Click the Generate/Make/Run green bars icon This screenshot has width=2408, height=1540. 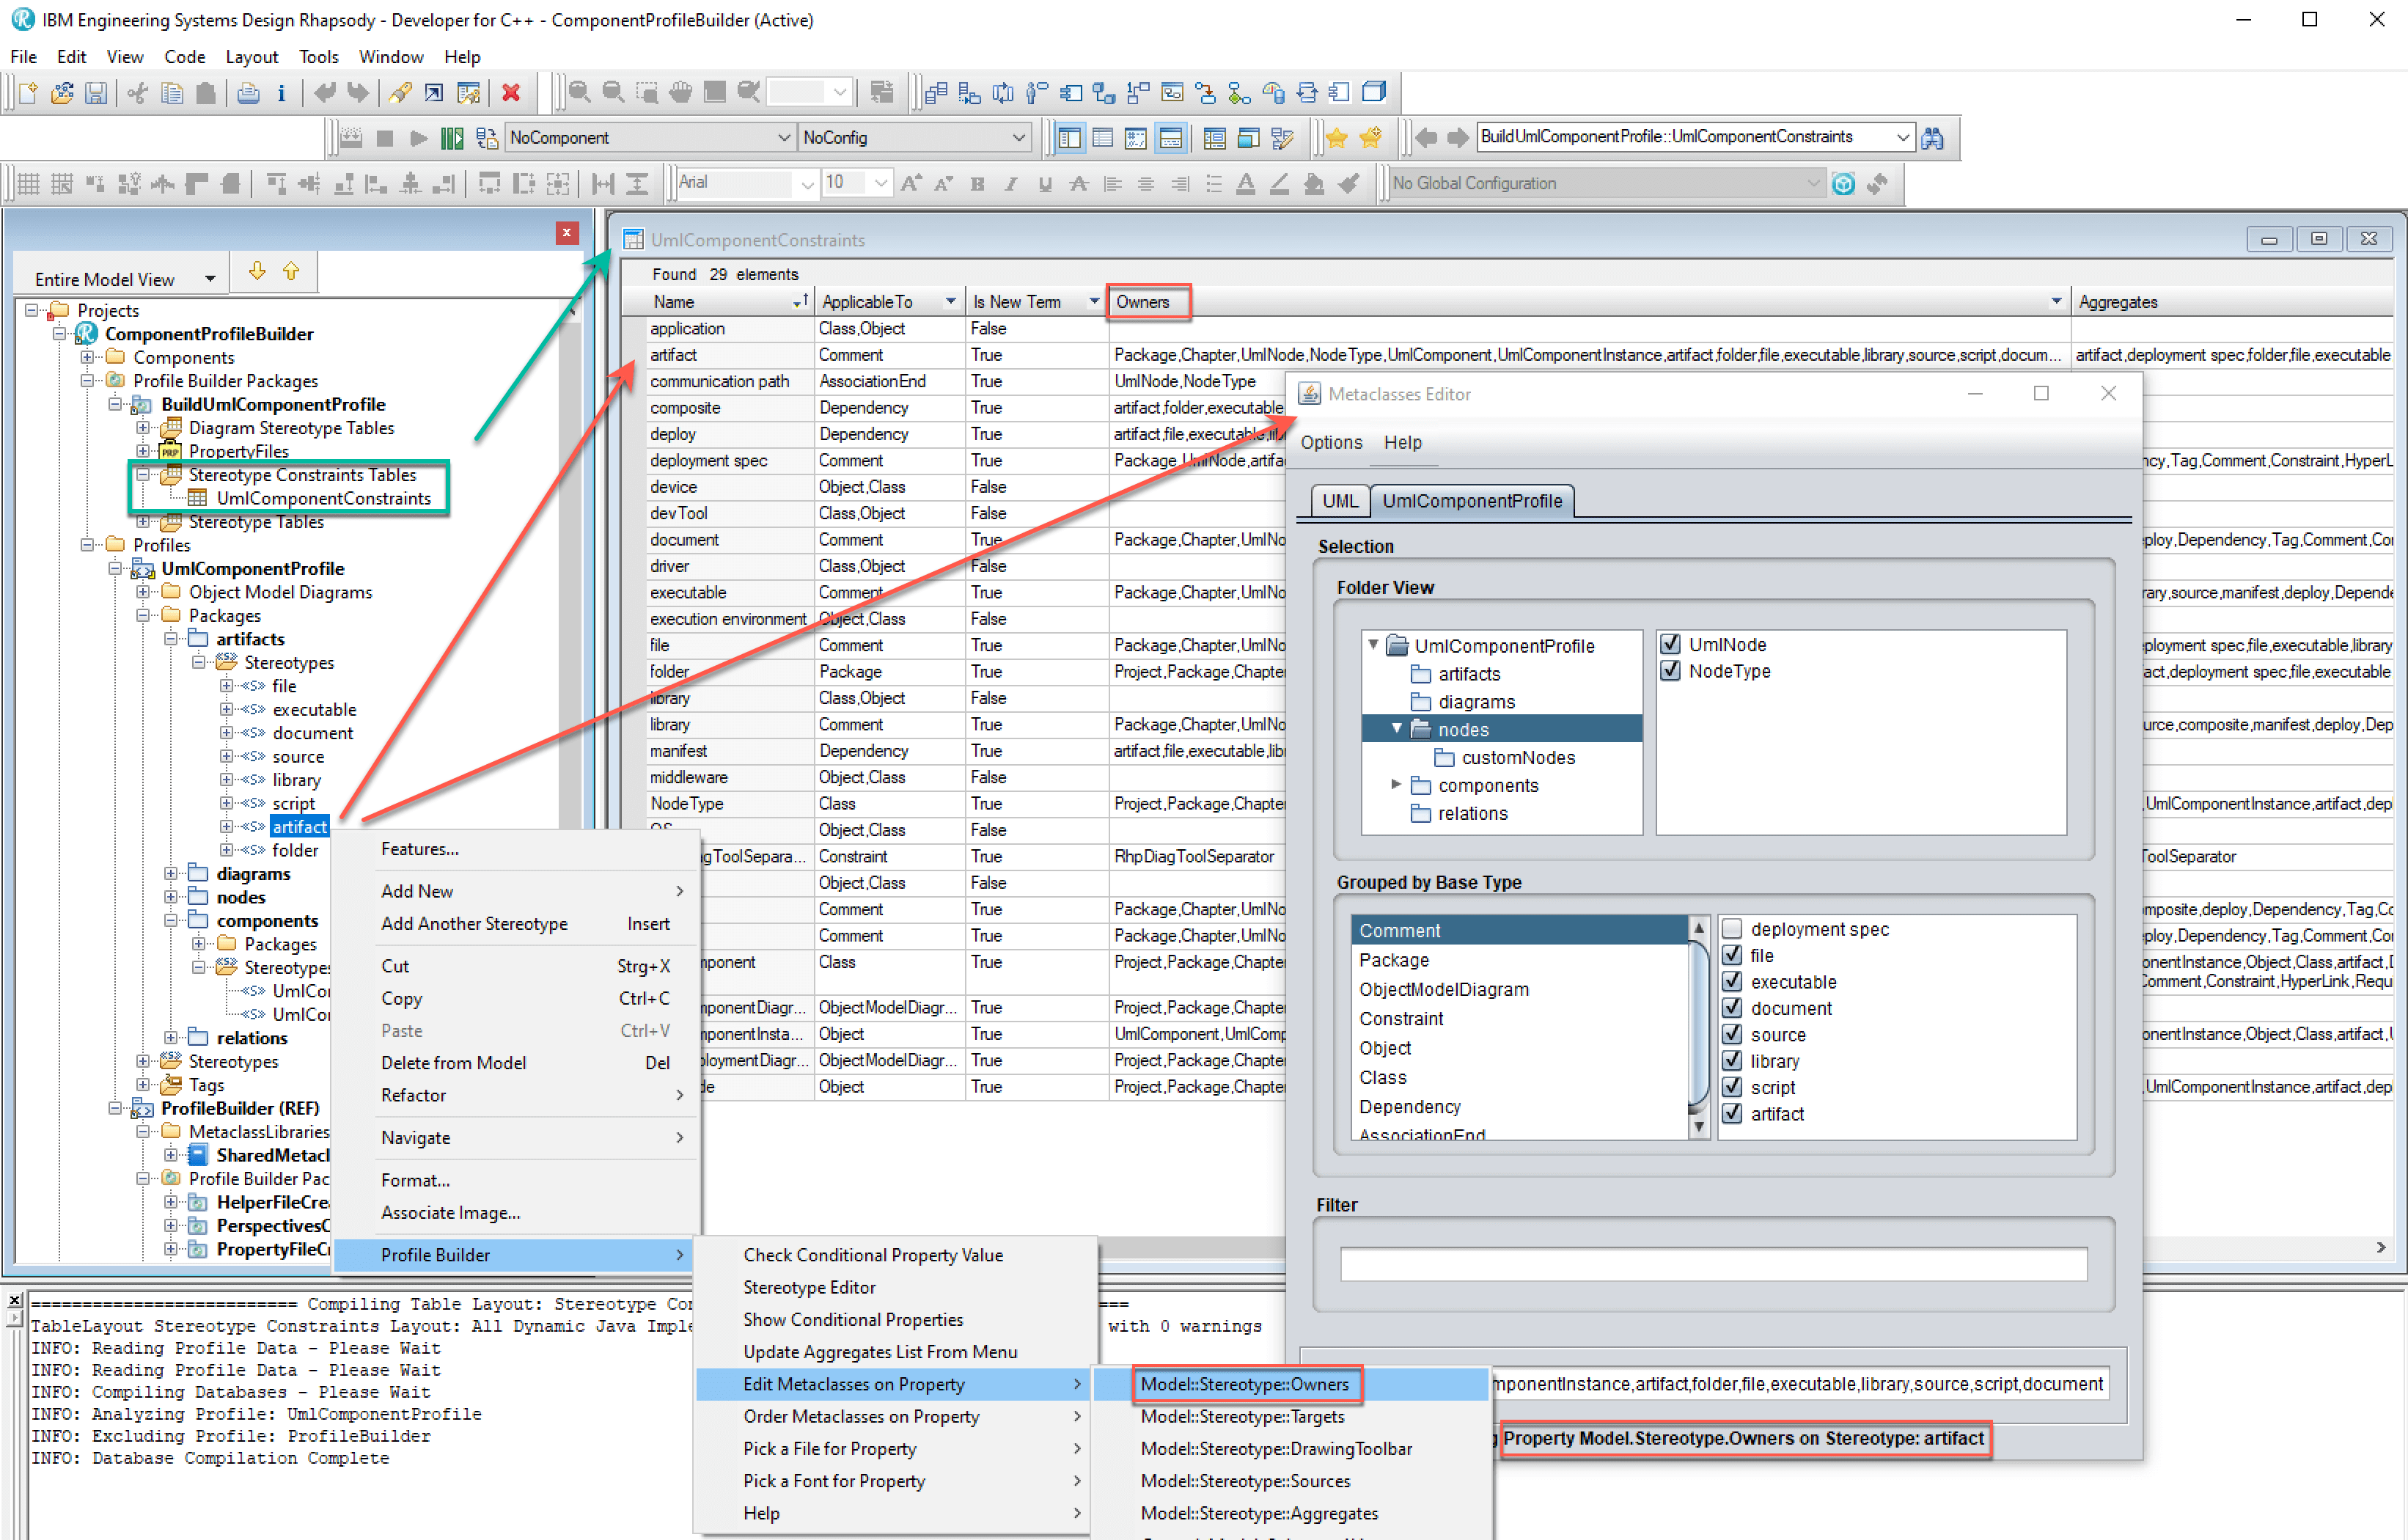coord(453,138)
